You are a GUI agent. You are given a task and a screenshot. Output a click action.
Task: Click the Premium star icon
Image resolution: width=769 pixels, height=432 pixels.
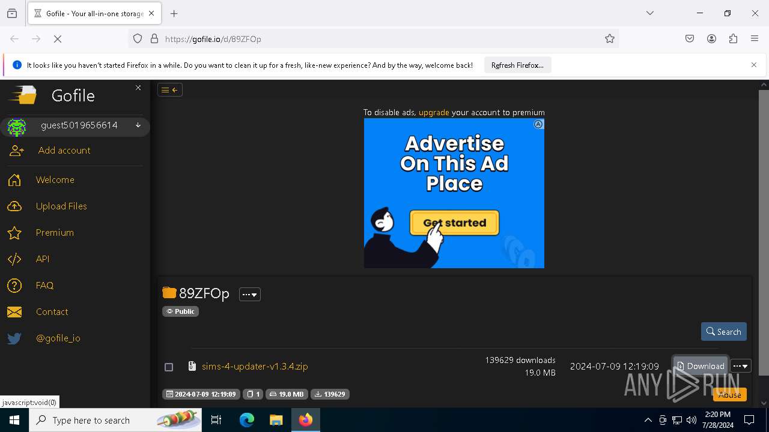[14, 233]
